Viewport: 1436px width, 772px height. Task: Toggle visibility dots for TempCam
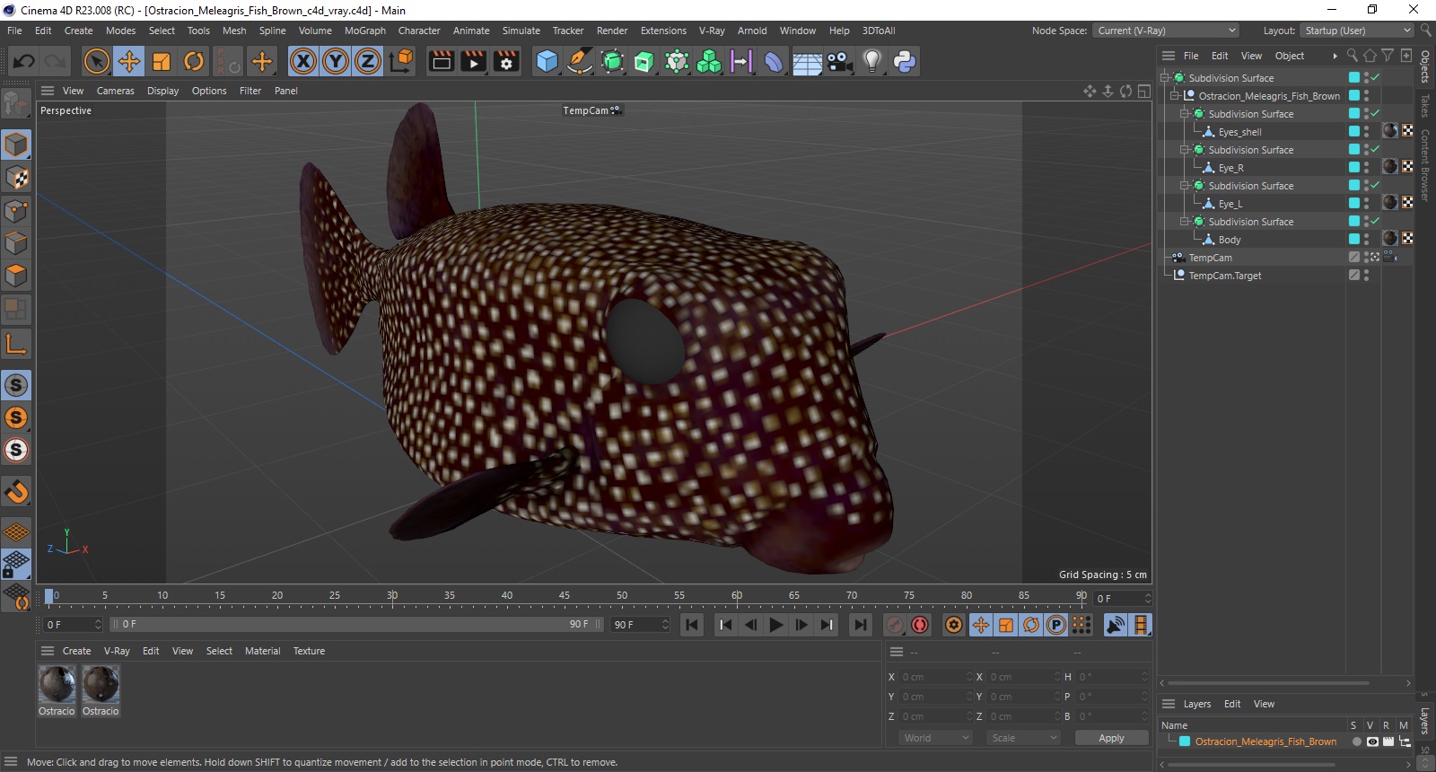tap(1367, 258)
